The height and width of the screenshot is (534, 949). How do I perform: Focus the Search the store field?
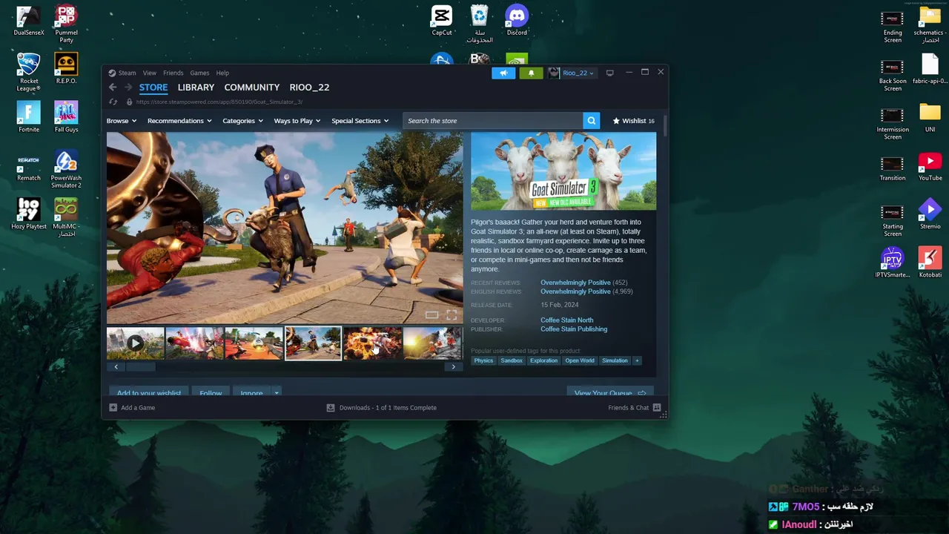[x=492, y=121]
